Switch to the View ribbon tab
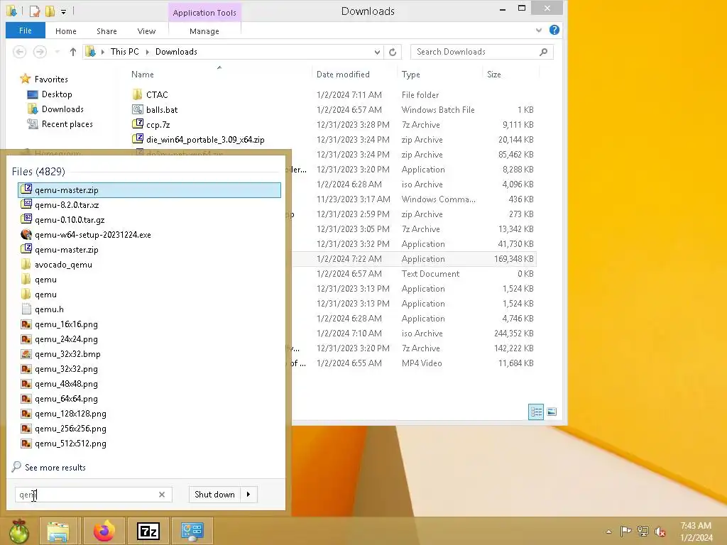This screenshot has width=727, height=545. point(146,31)
